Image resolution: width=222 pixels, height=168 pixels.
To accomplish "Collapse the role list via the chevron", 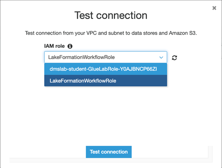I will coord(161,57).
